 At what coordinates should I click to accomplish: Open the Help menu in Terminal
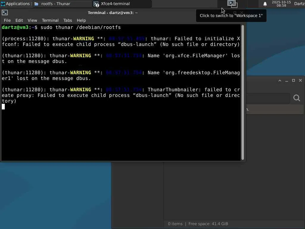pyautogui.click(x=81, y=20)
